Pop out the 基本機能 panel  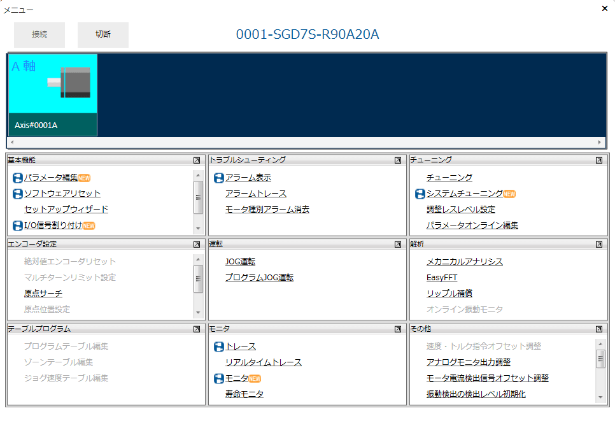(195, 160)
